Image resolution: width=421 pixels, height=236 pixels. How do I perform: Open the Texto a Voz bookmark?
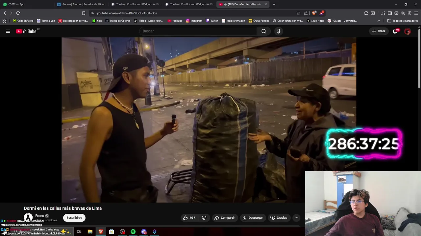pyautogui.click(x=46, y=21)
